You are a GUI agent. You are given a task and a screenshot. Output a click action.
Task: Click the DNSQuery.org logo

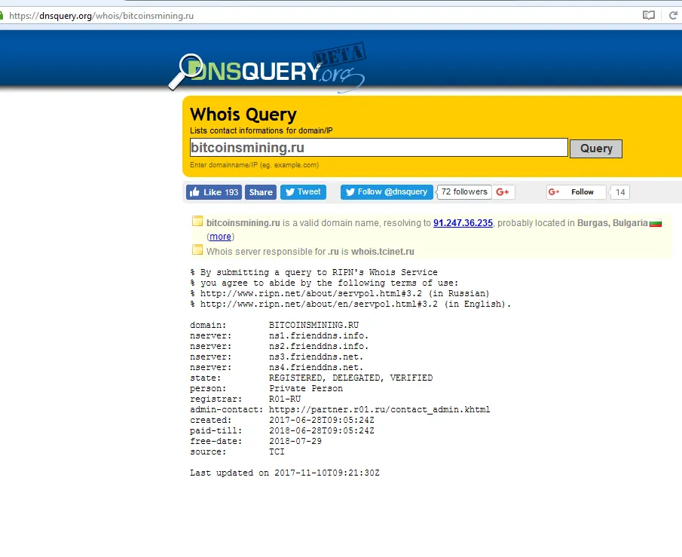(267, 69)
